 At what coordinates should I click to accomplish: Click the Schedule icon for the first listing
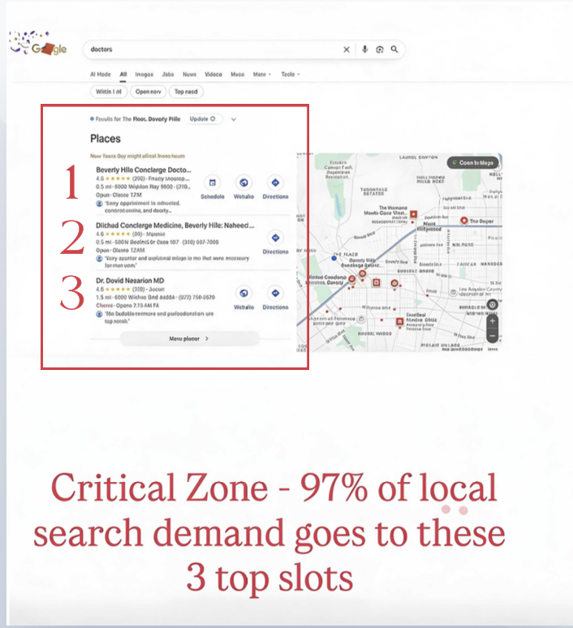(212, 183)
